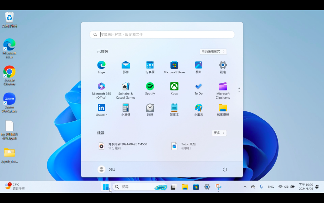324x203 pixels.
Task: Open the Xbox app
Action: pos(174,89)
